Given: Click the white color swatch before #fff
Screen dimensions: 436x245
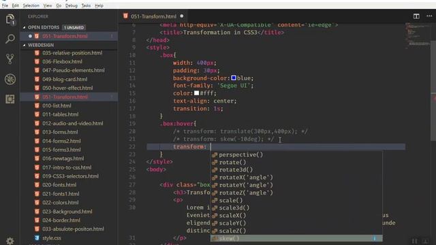Looking at the screenshot, I should point(197,93).
